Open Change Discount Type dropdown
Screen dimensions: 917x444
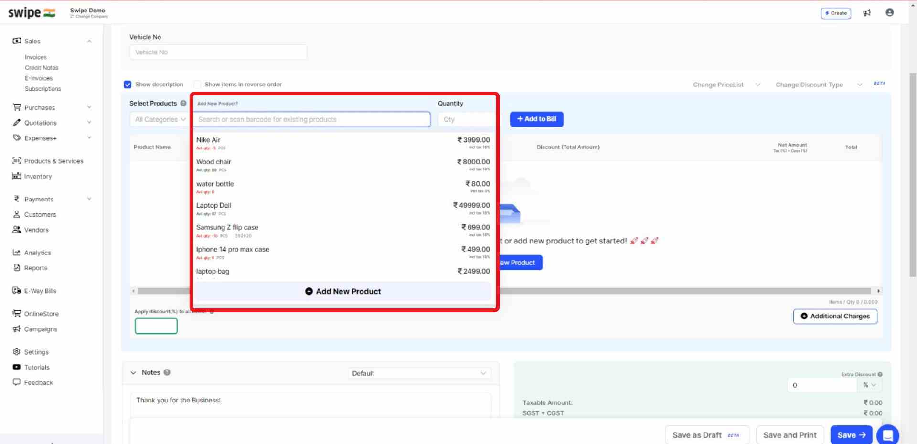(x=819, y=85)
